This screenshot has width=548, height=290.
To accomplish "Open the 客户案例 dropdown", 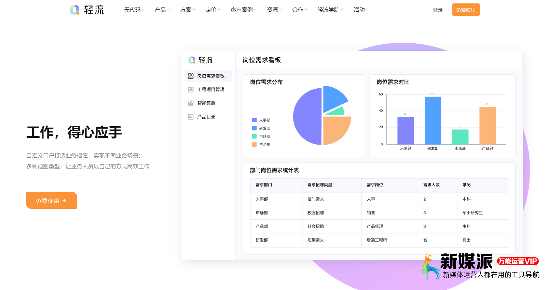I will tap(244, 10).
